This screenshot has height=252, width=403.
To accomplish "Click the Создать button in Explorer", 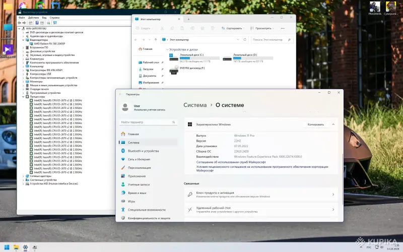I will pos(144,28).
